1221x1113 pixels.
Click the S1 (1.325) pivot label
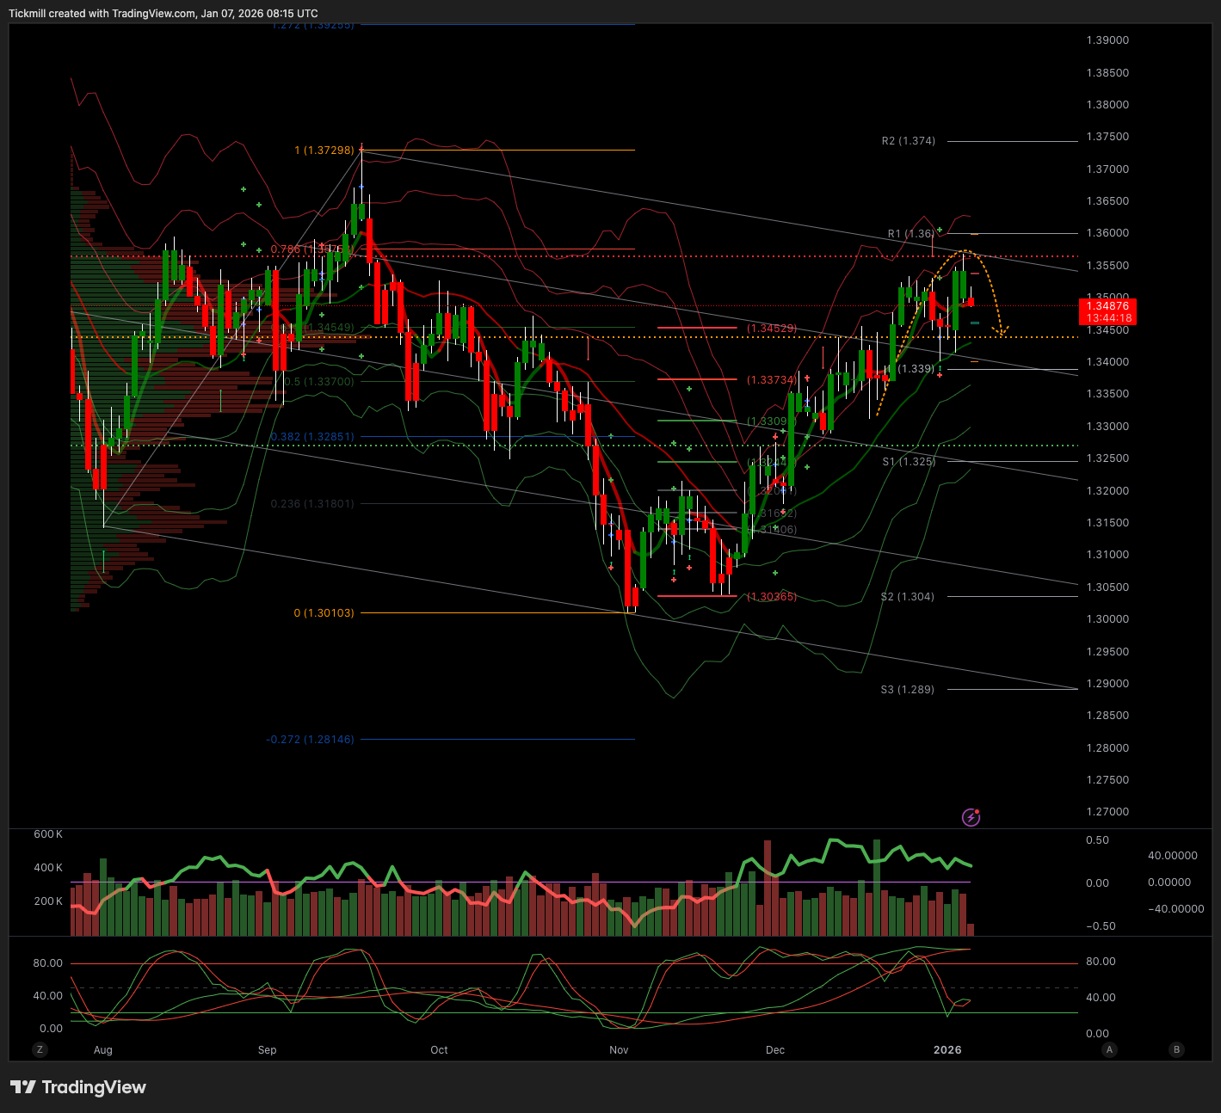pyautogui.click(x=908, y=462)
